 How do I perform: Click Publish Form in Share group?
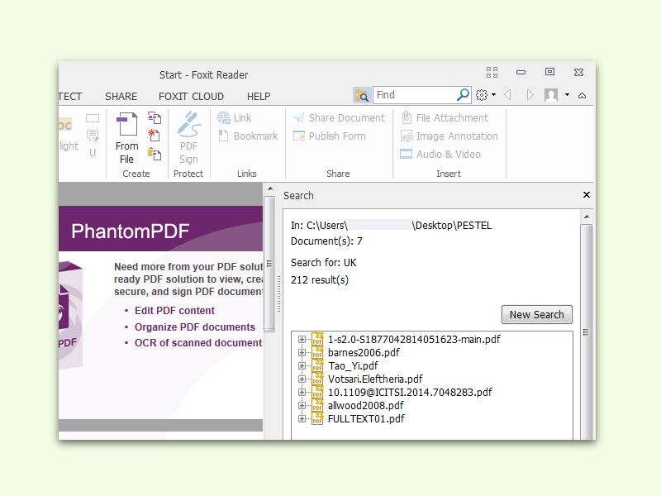(329, 136)
